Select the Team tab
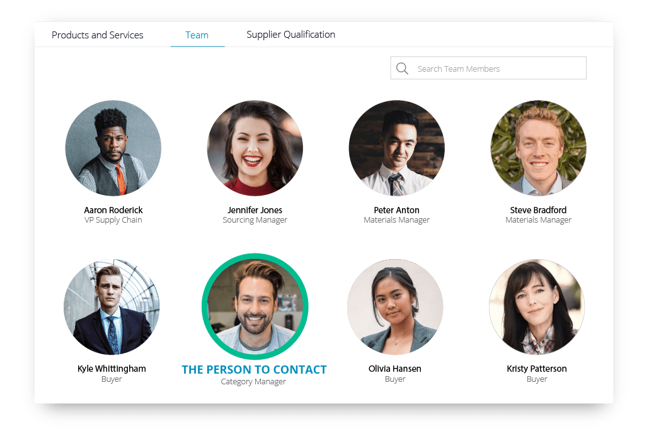The width and height of the screenshot is (649, 434). click(197, 35)
